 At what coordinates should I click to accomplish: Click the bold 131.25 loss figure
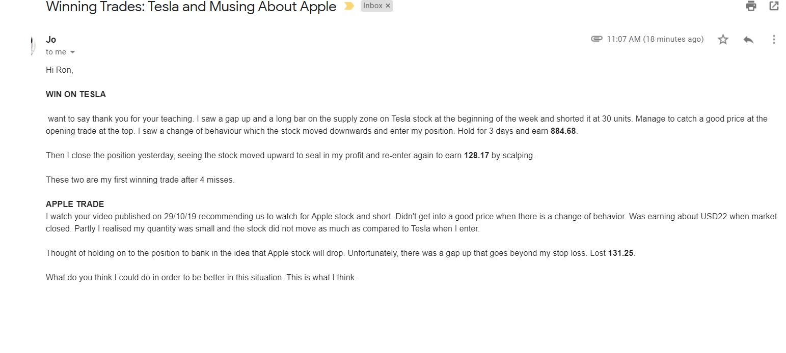(620, 253)
